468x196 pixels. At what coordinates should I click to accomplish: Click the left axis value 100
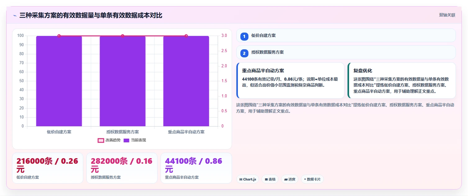[x=20, y=36]
